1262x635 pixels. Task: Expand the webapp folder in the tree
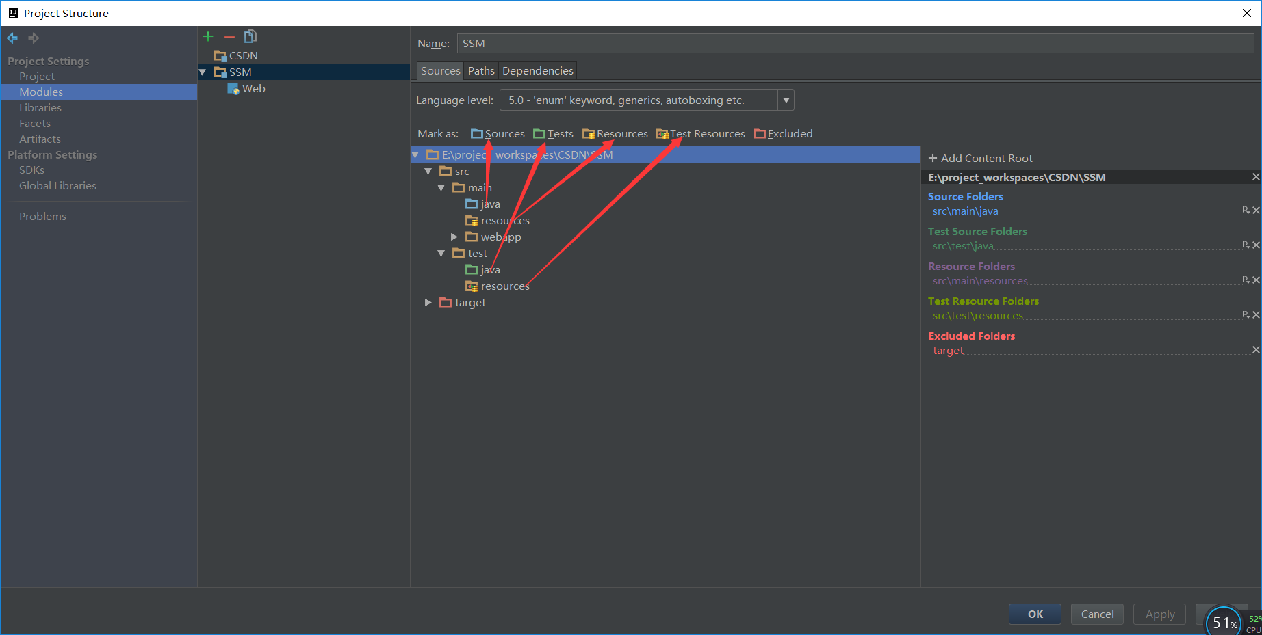pyautogui.click(x=454, y=237)
